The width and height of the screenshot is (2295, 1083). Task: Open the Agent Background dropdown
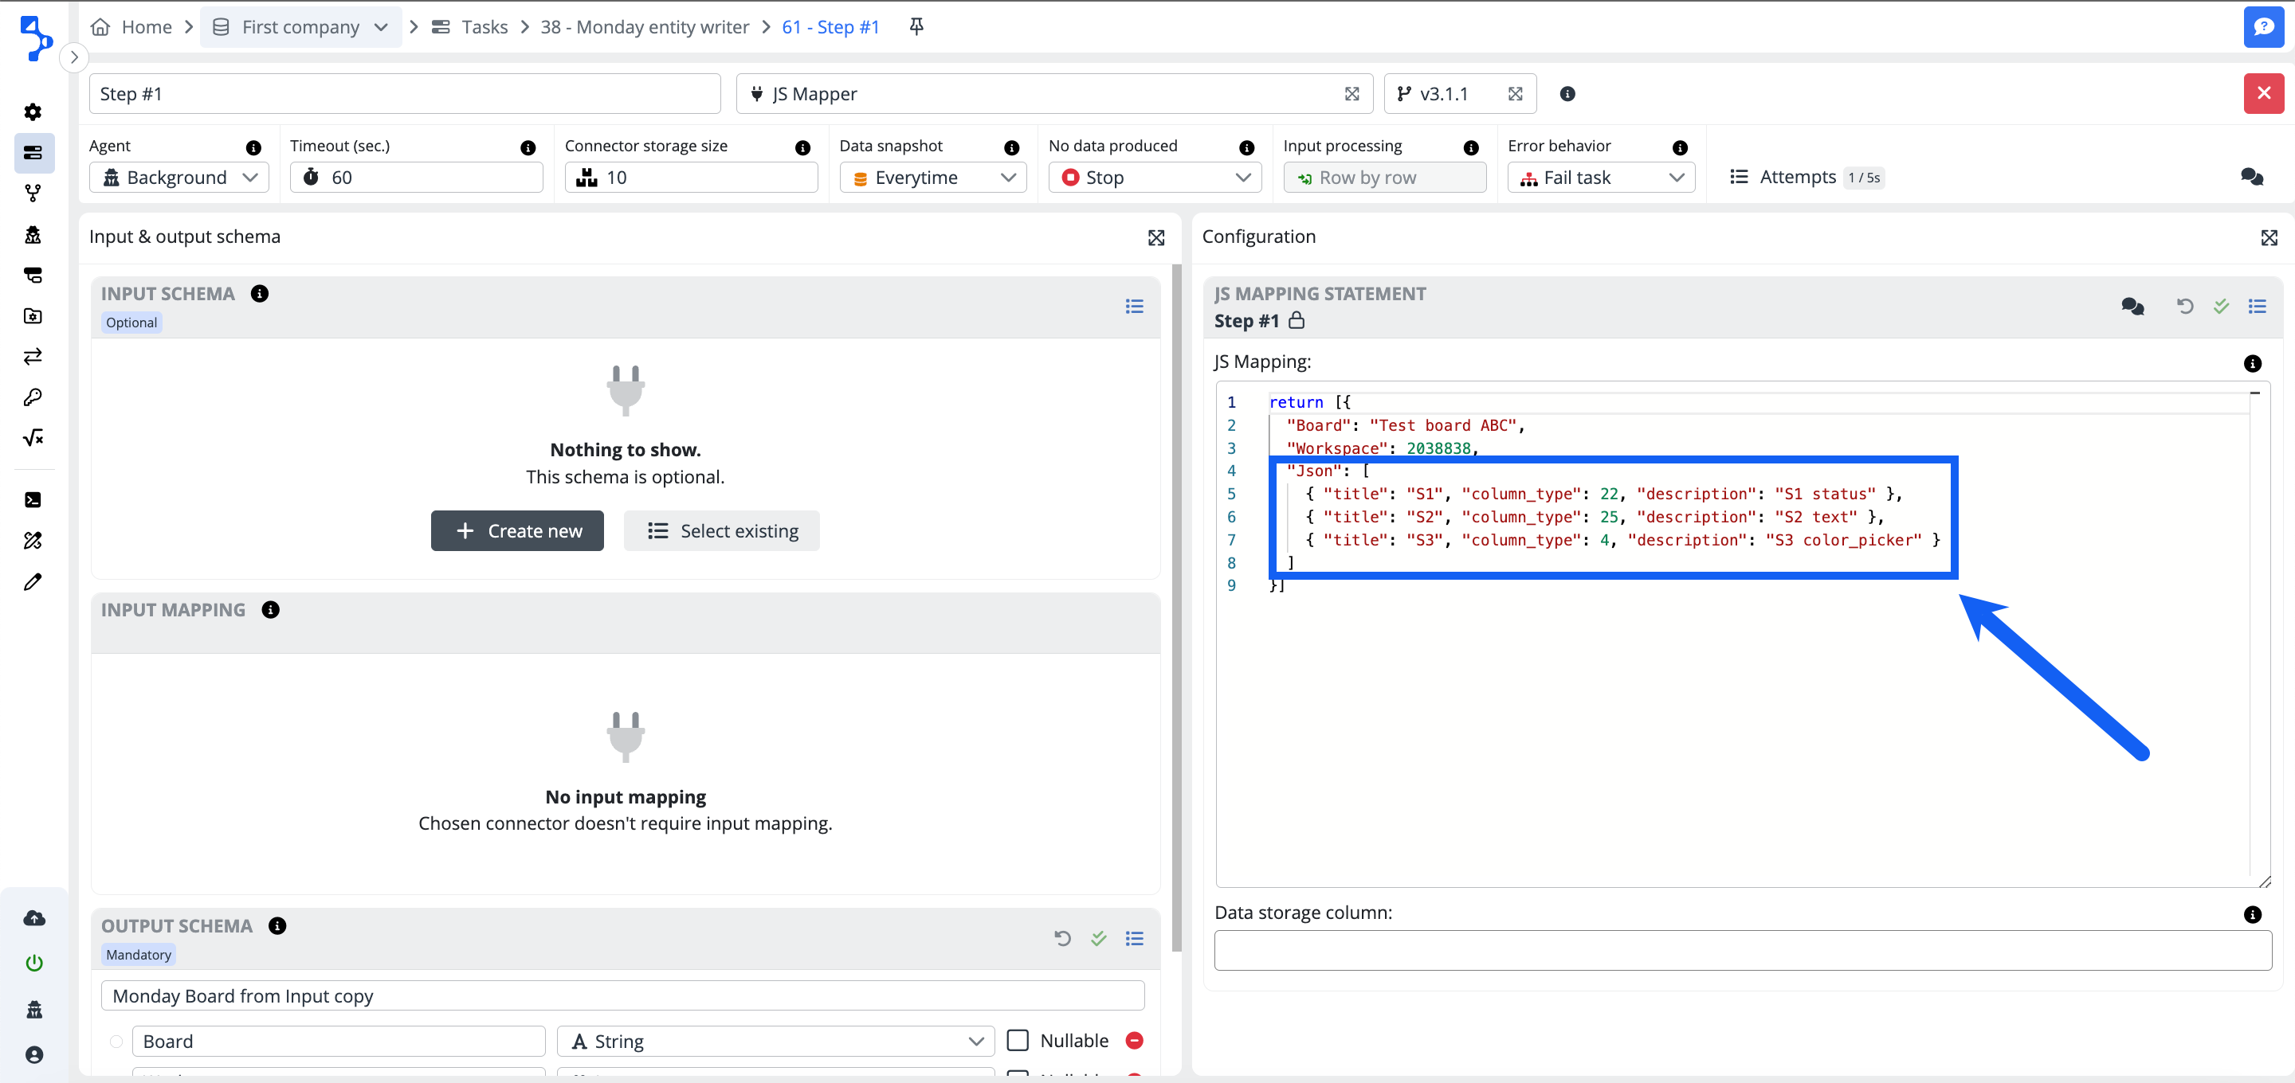179,178
